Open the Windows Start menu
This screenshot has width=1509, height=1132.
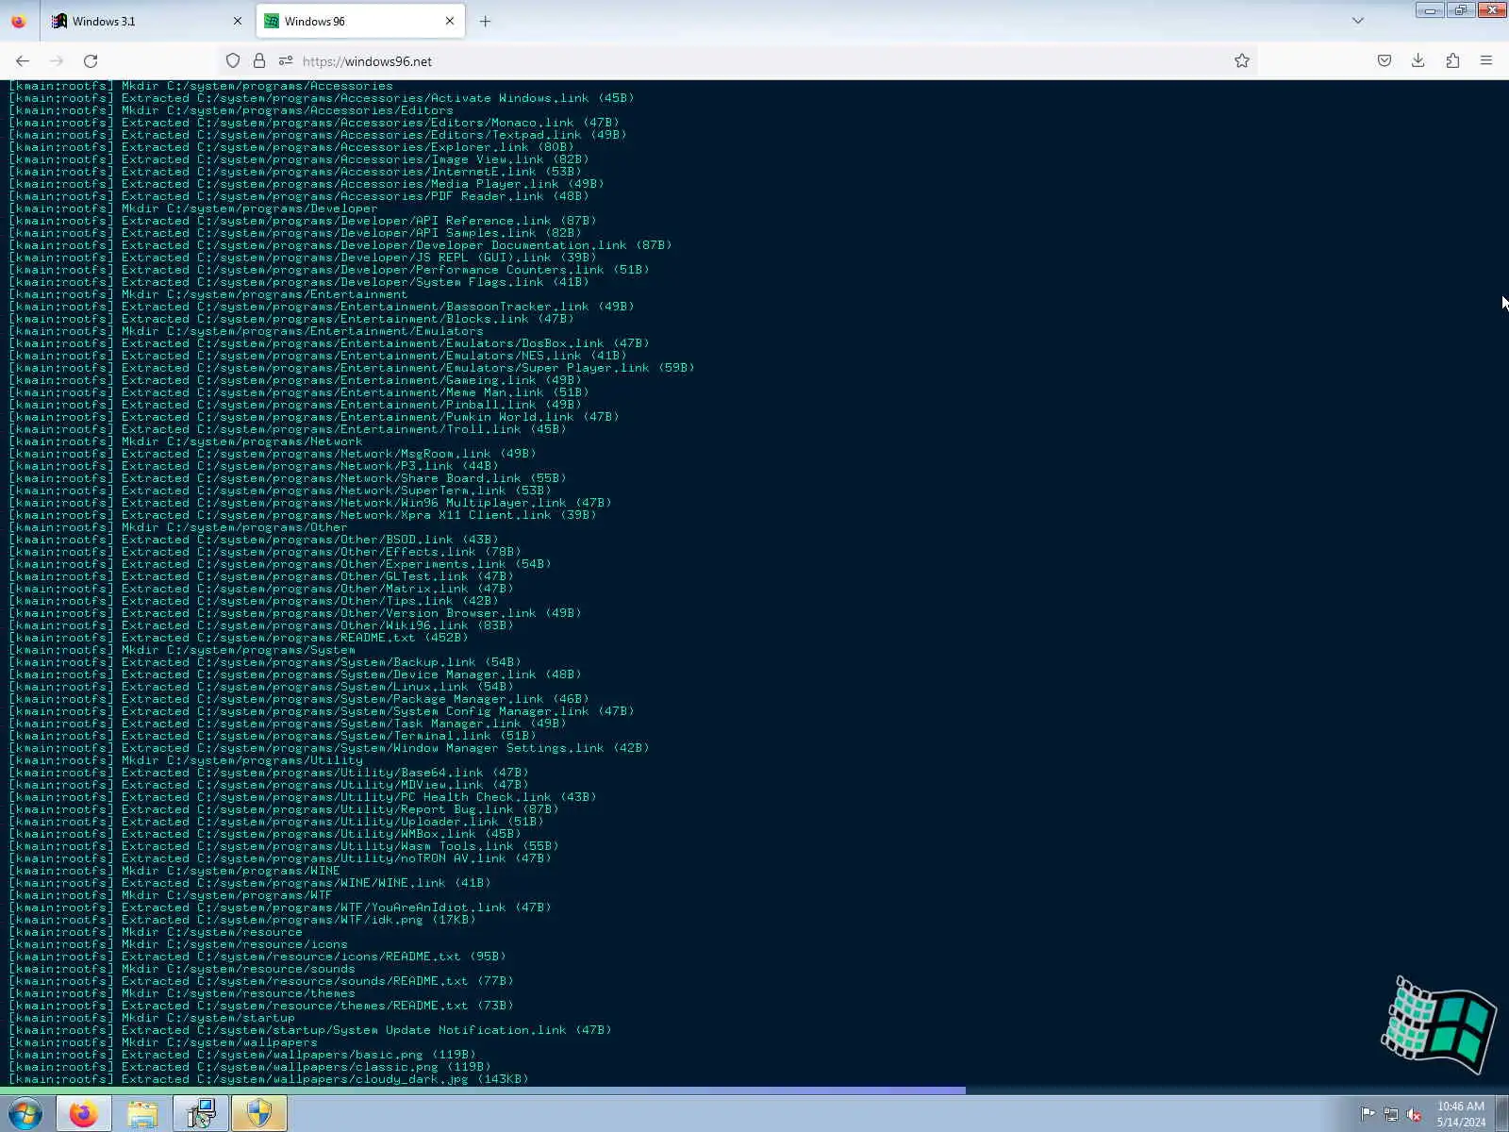[25, 1114]
